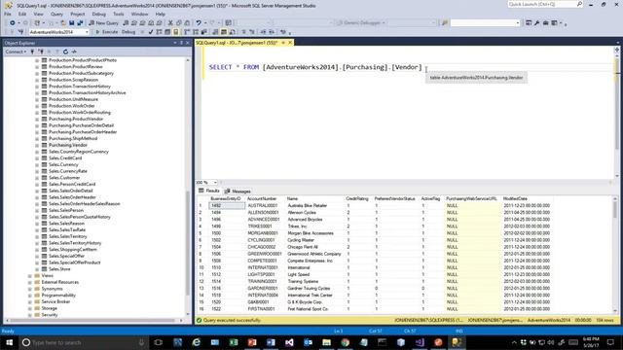Click the Properties wrench icon
This screenshot has width=623, height=350.
click(x=536, y=23)
